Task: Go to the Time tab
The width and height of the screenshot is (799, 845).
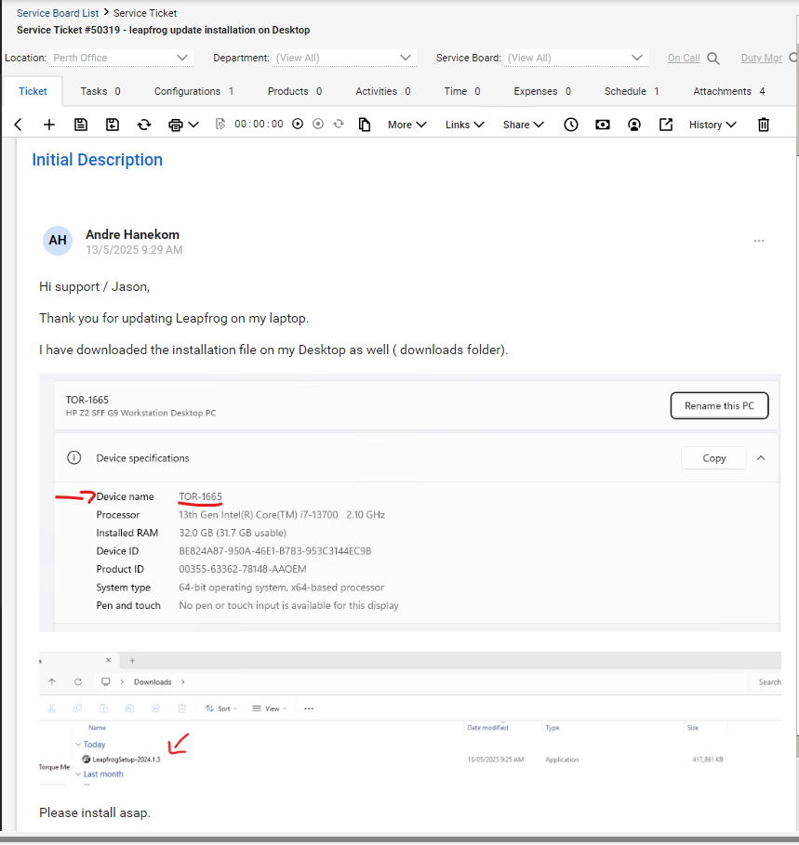Action: click(462, 92)
